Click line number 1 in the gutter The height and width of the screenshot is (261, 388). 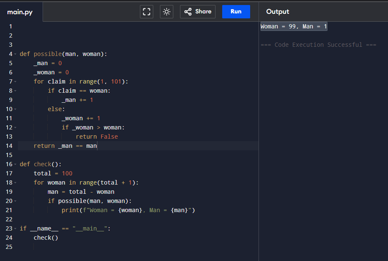coord(10,26)
